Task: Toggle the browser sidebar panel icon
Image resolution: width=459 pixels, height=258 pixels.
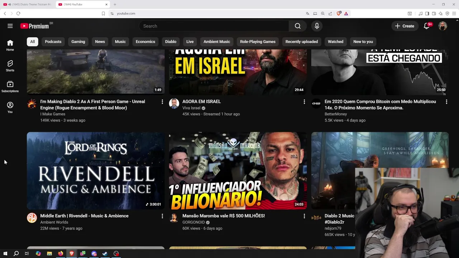Action: pyautogui.click(x=427, y=13)
